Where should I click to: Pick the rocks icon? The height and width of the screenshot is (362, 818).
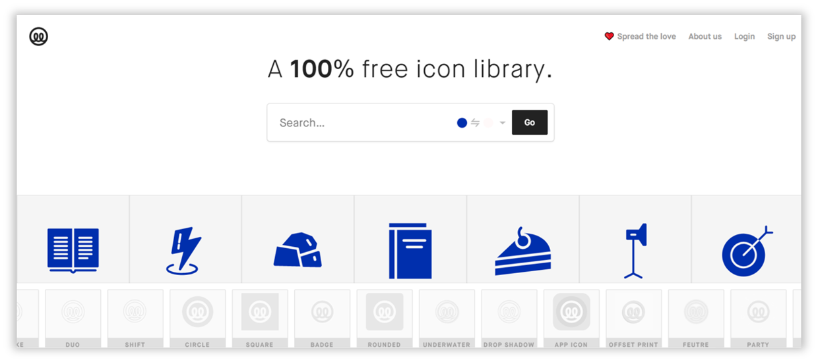click(298, 250)
